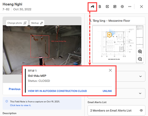Open the Autodesk integration icon
Screen dimensions: 148x116
92,7
